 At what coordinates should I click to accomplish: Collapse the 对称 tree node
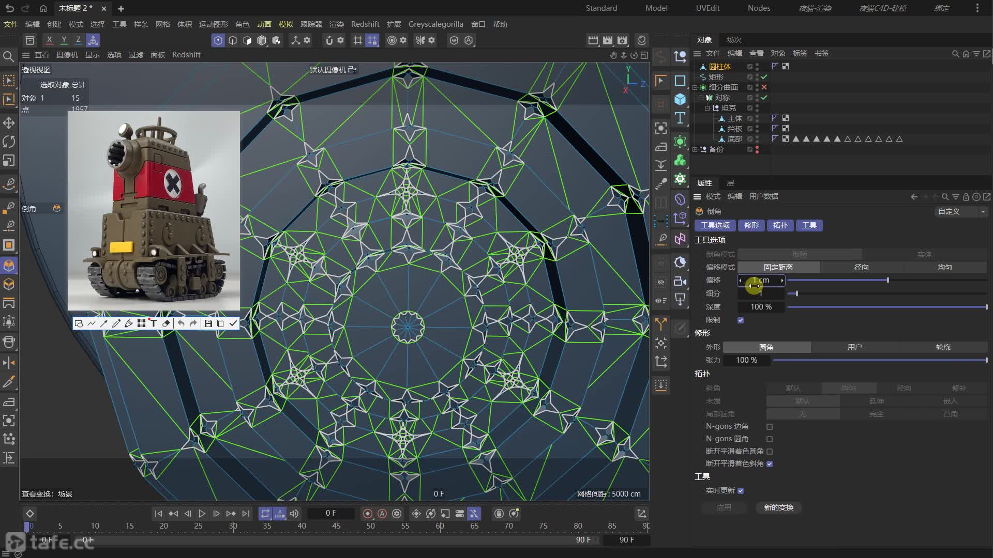pos(701,98)
